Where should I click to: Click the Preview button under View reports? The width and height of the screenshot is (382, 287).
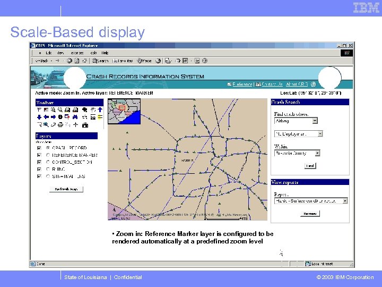click(310, 214)
